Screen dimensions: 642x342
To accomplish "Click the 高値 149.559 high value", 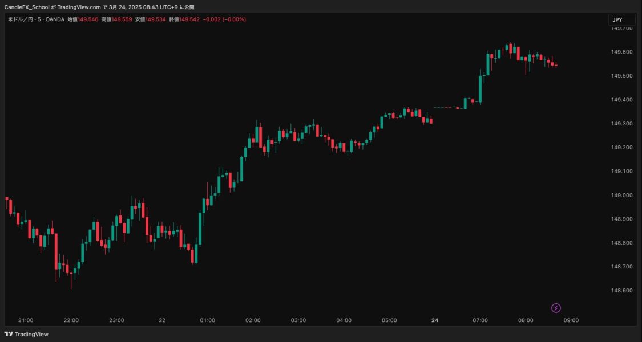I will (x=116, y=19).
